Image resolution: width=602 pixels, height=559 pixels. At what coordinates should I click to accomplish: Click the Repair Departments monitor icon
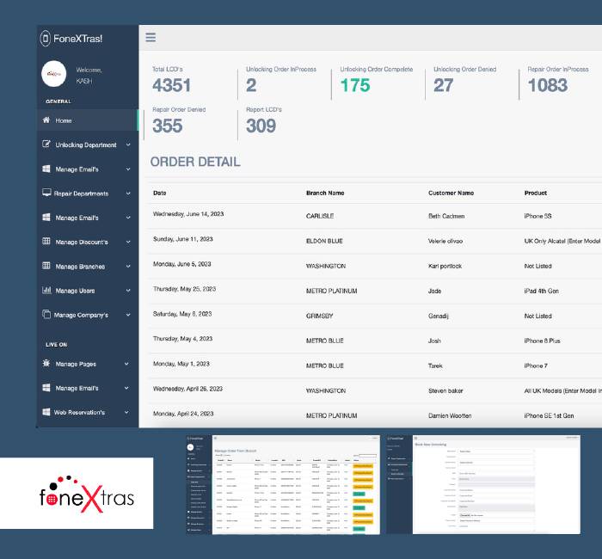coord(46,193)
